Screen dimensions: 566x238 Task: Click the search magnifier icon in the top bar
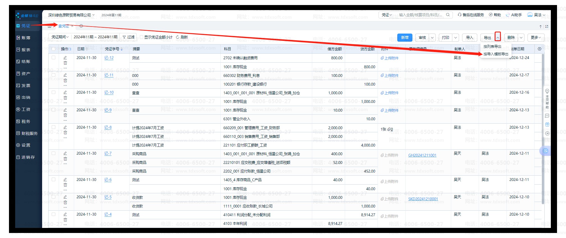[448, 15]
